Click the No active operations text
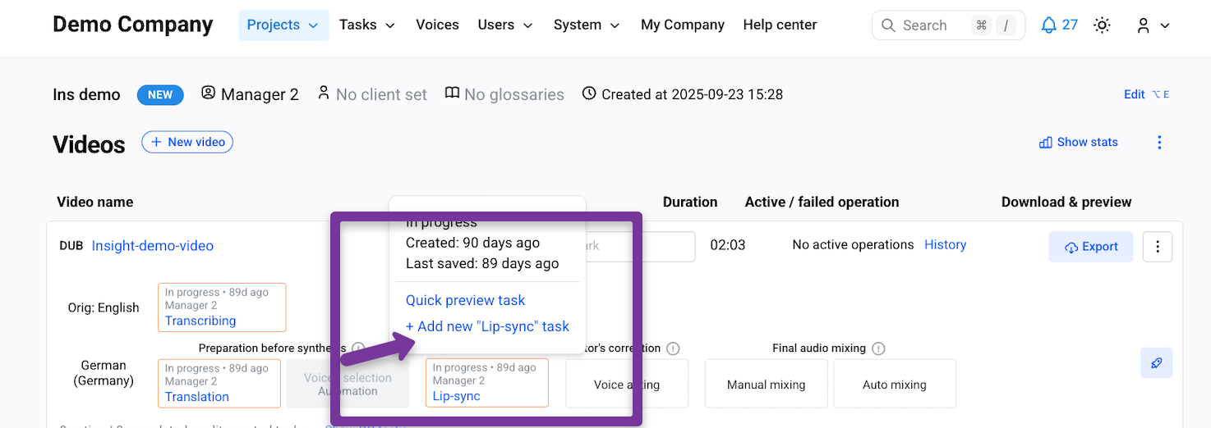 853,244
